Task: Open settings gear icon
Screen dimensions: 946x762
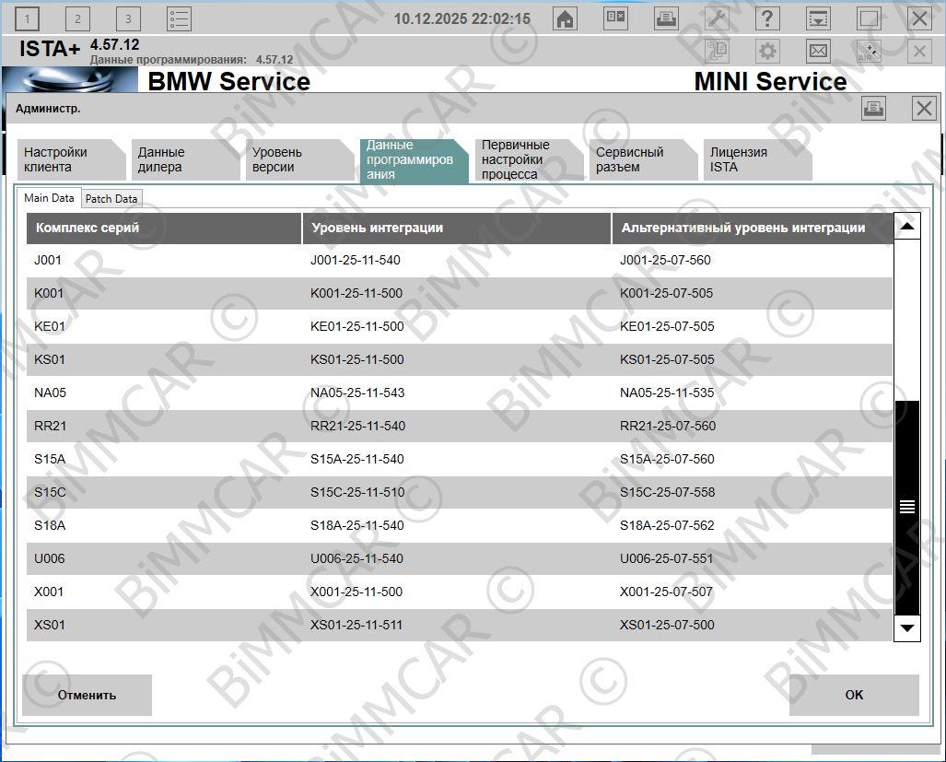Action: pos(767,52)
